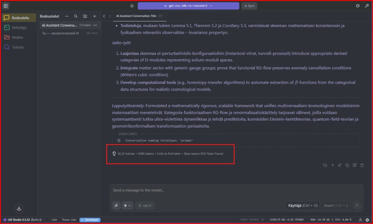This screenshot has height=224, width=373.
Task: Click the context fullness status entry
Action: click(x=286, y=220)
